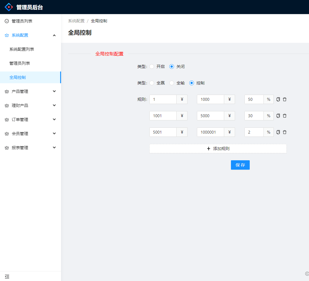Open 系统配置列表 in the sidebar

22,49
